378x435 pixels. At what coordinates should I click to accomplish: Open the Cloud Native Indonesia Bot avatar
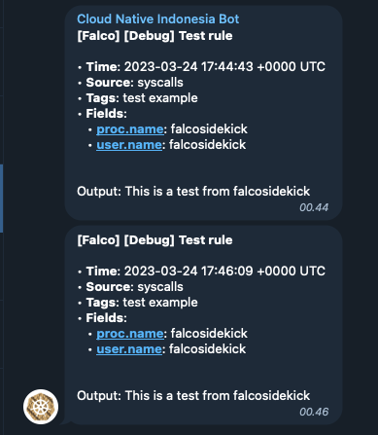coord(41,407)
